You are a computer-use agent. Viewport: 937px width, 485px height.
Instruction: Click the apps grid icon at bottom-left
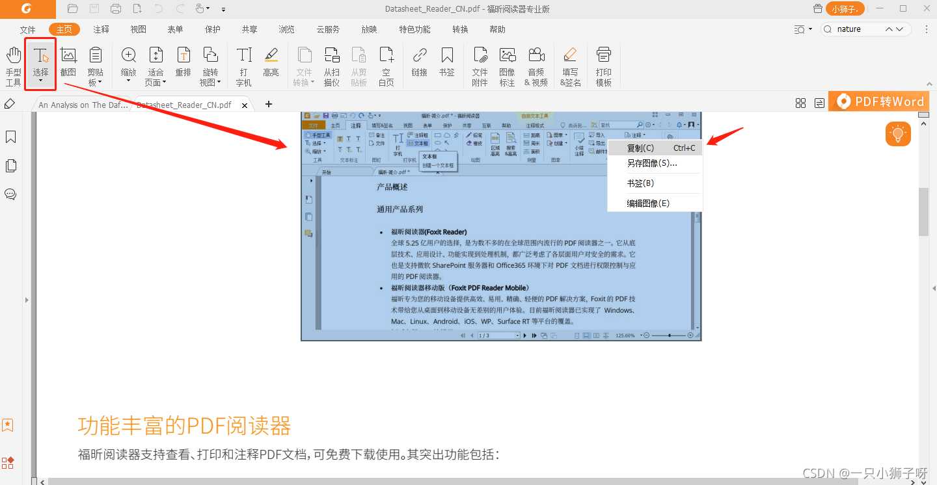(8, 463)
